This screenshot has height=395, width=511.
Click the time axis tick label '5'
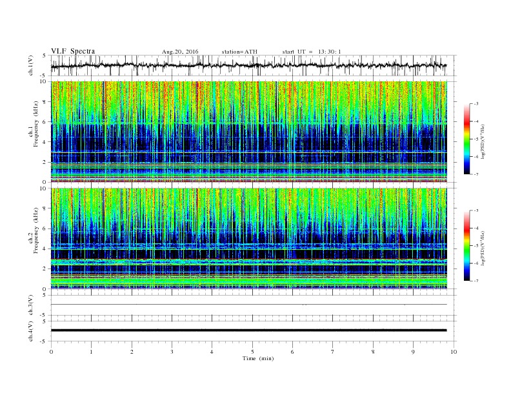pos(252,352)
